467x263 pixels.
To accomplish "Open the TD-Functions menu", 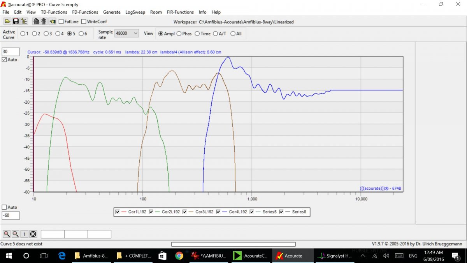I will pos(54,12).
